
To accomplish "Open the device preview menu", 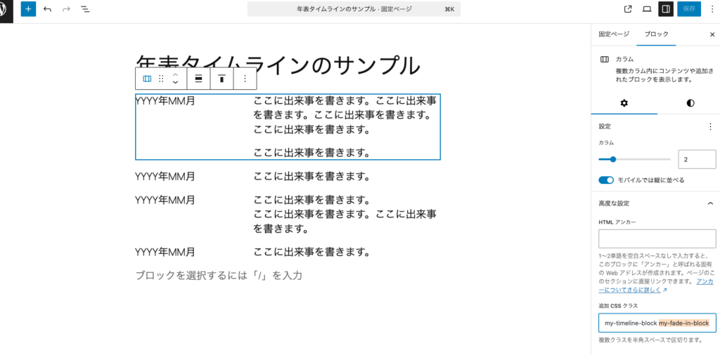I will [647, 9].
